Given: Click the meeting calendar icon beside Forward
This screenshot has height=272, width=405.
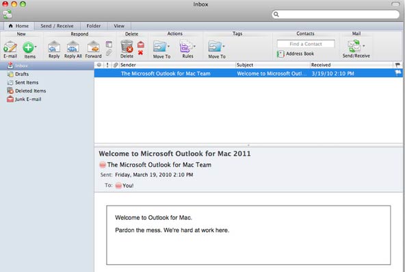Looking at the screenshot, I should tap(109, 45).
